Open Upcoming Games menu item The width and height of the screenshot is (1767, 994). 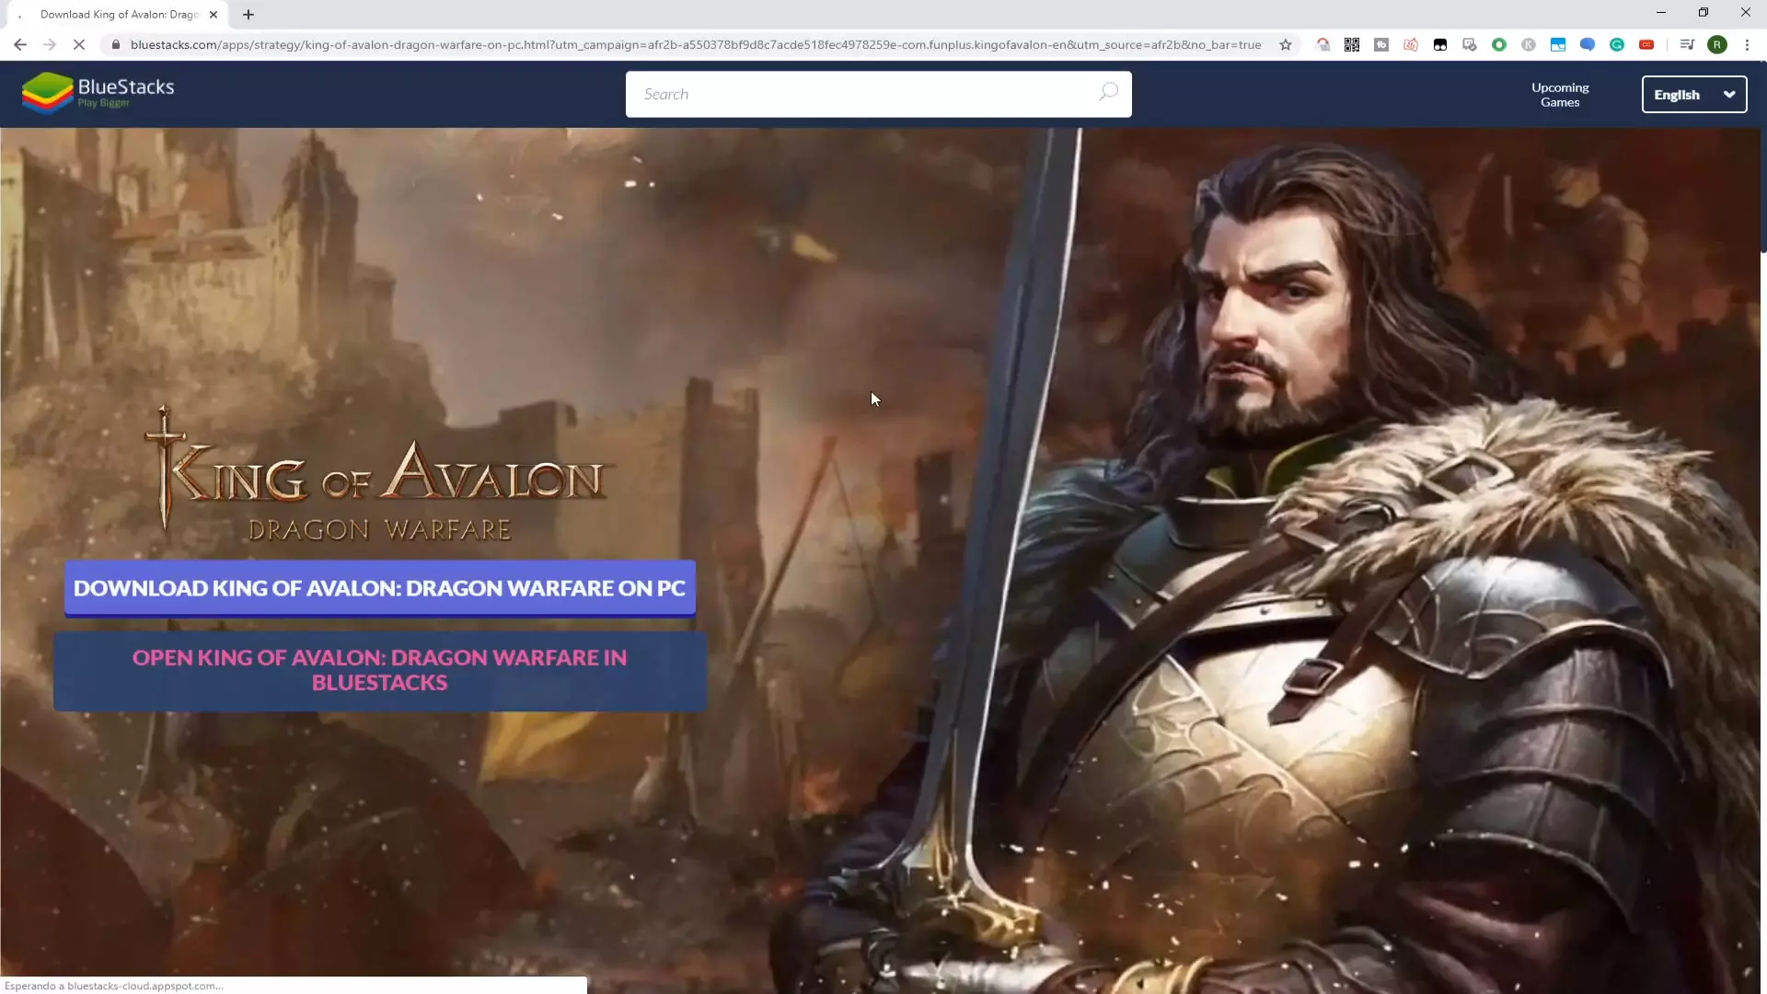pyautogui.click(x=1560, y=94)
